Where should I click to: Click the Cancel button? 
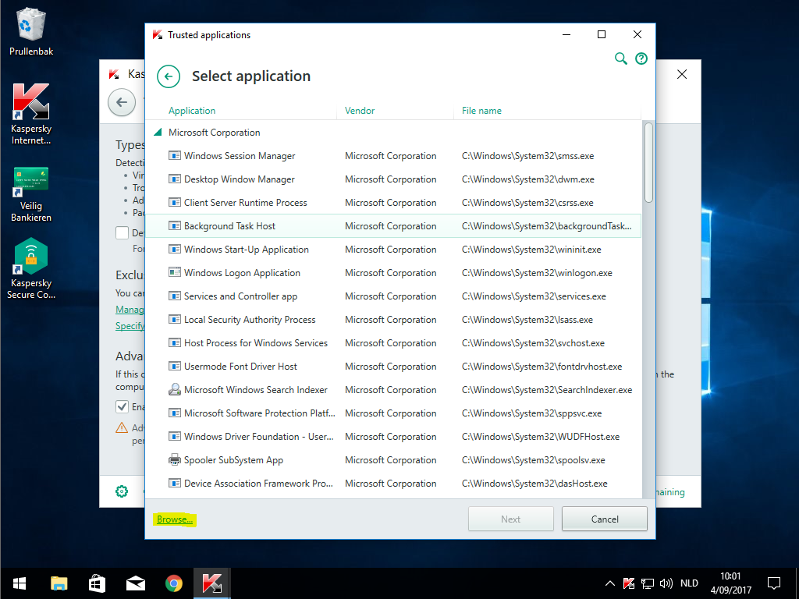coord(605,519)
